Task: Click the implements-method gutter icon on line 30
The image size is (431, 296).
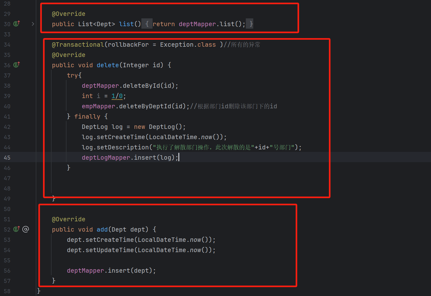Action: pos(16,24)
